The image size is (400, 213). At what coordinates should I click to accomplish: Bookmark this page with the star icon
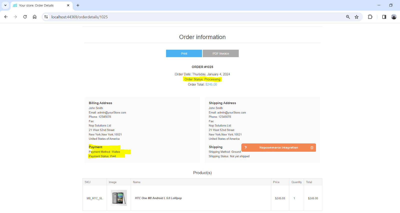point(356,17)
